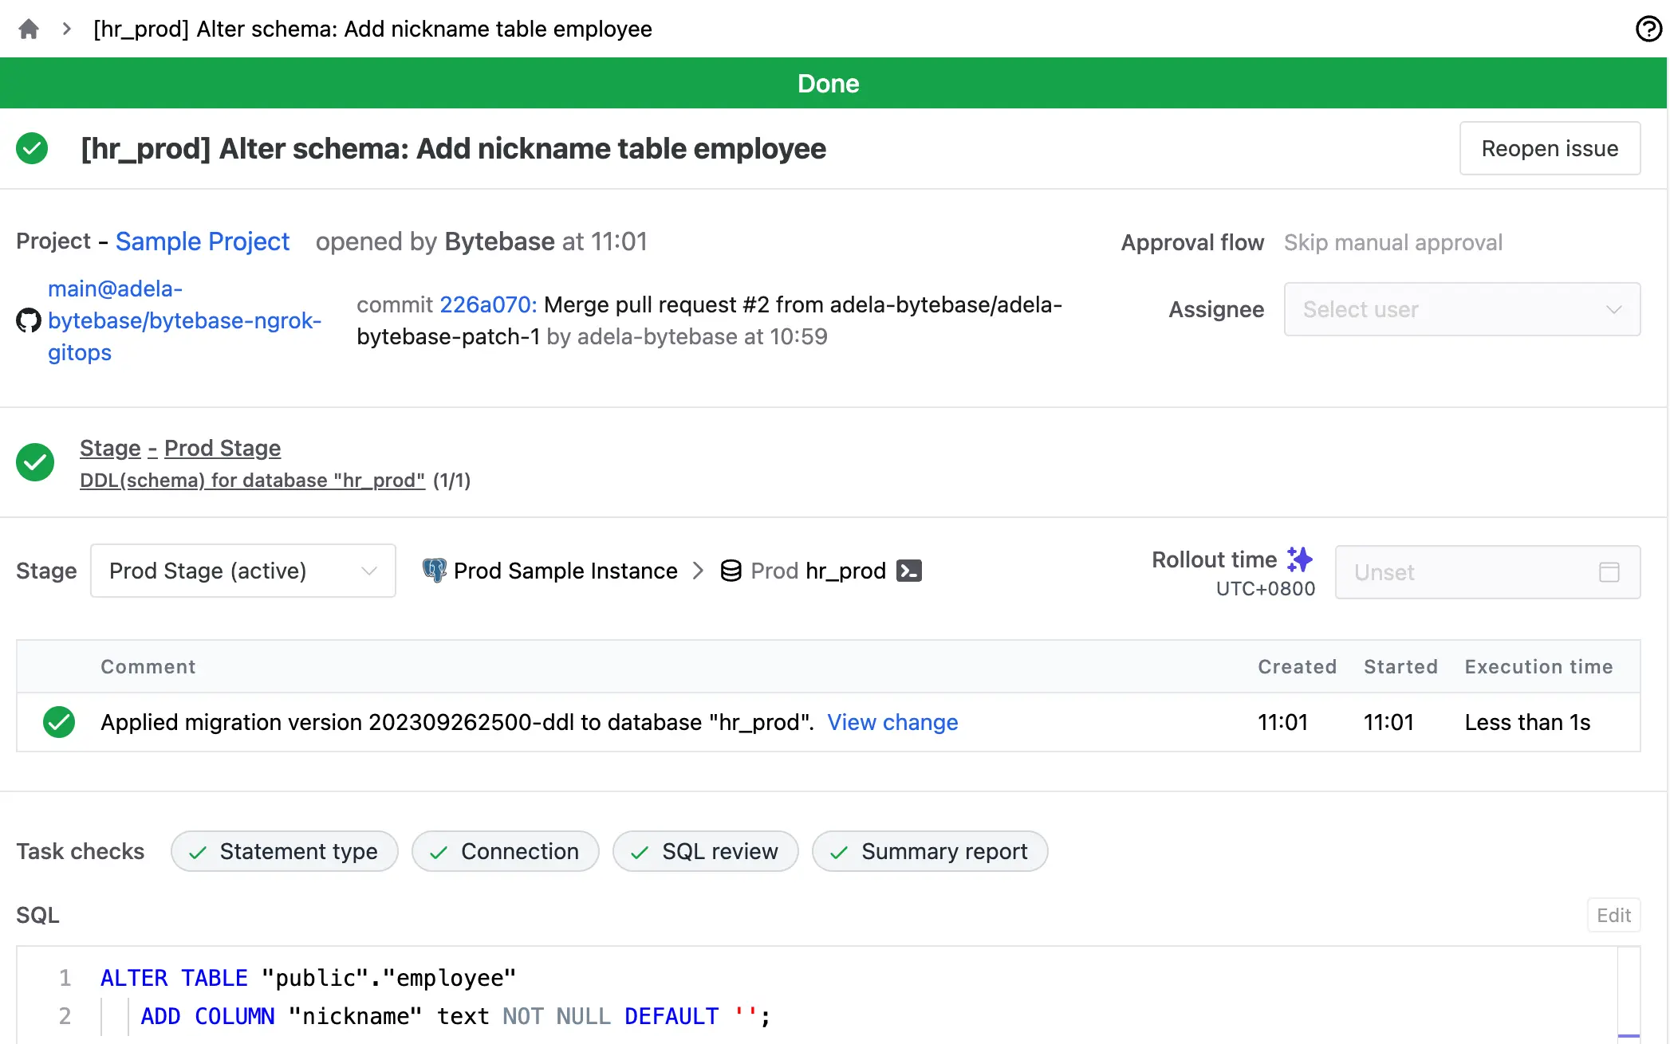Click the Done status banner
The width and height of the screenshot is (1670, 1044).
(833, 83)
